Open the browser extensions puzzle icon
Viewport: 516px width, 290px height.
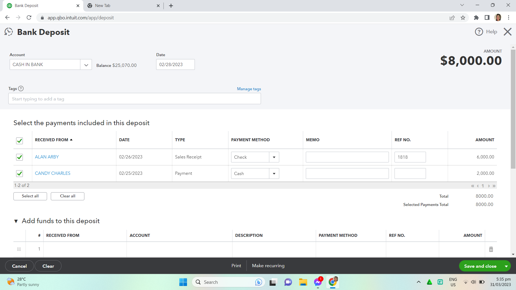476,17
